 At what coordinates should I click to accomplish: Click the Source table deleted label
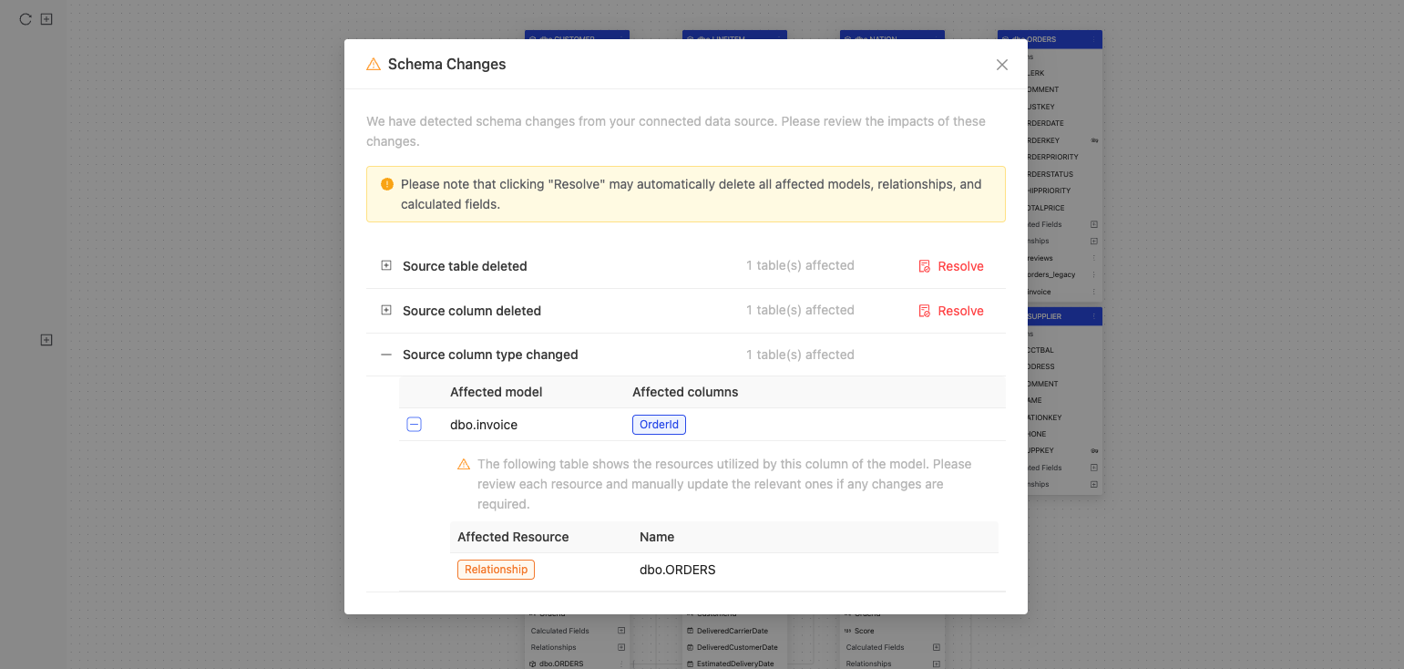point(465,266)
